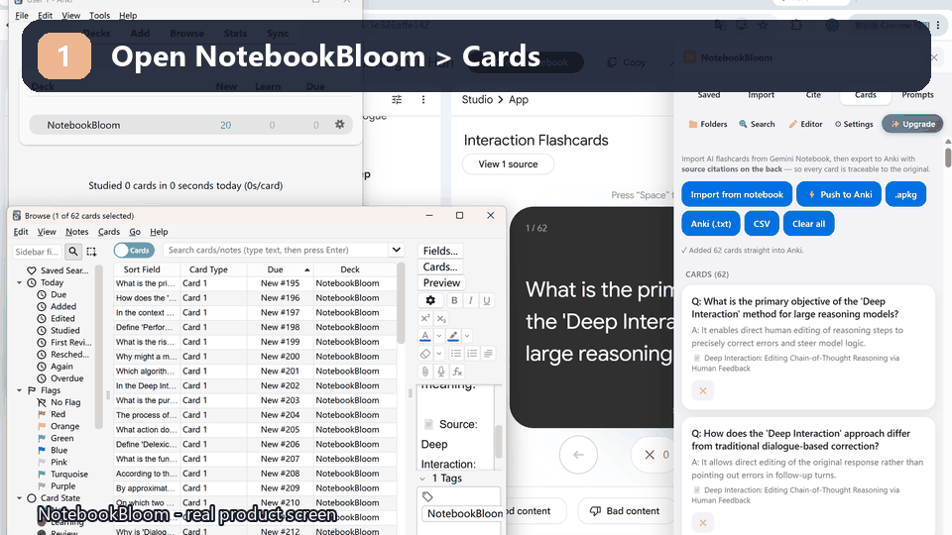Screen dimensions: 952x535
Task: Click View 1 source button
Action: 508,163
